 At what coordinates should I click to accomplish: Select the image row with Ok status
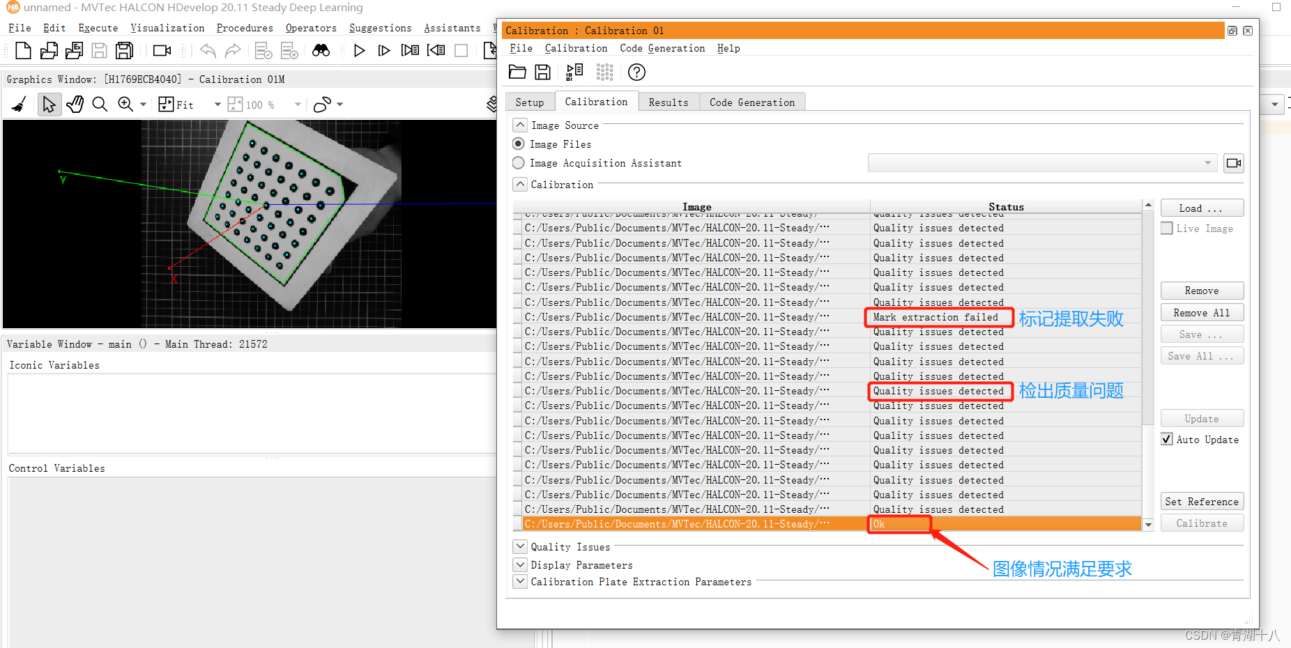(x=827, y=524)
